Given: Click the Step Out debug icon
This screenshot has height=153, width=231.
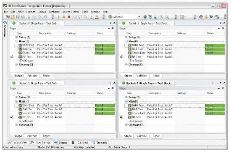Looking at the screenshot, I should coord(85,17).
